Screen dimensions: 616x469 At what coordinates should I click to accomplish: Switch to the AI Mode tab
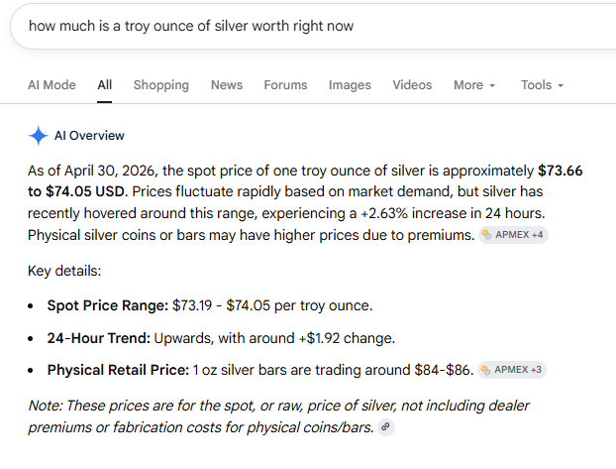click(51, 85)
